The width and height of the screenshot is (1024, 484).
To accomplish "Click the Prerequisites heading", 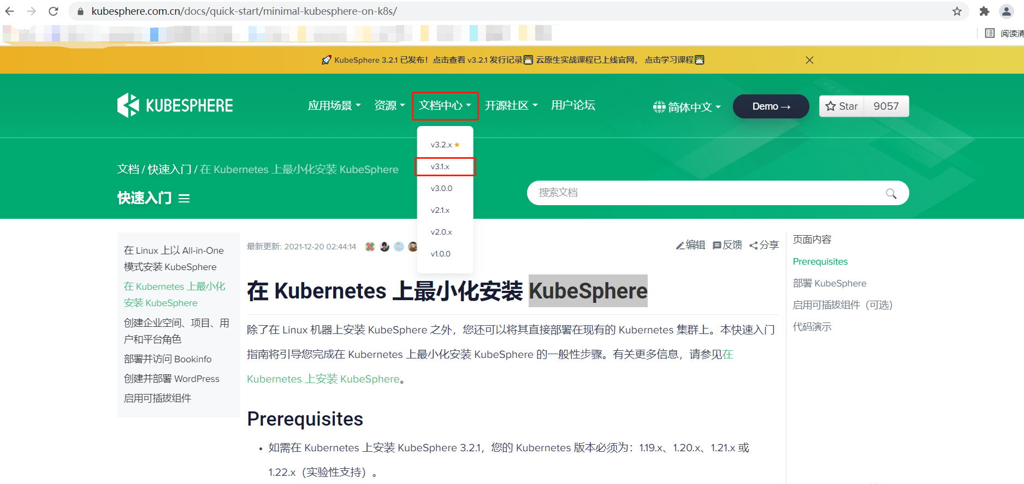I will click(305, 419).
